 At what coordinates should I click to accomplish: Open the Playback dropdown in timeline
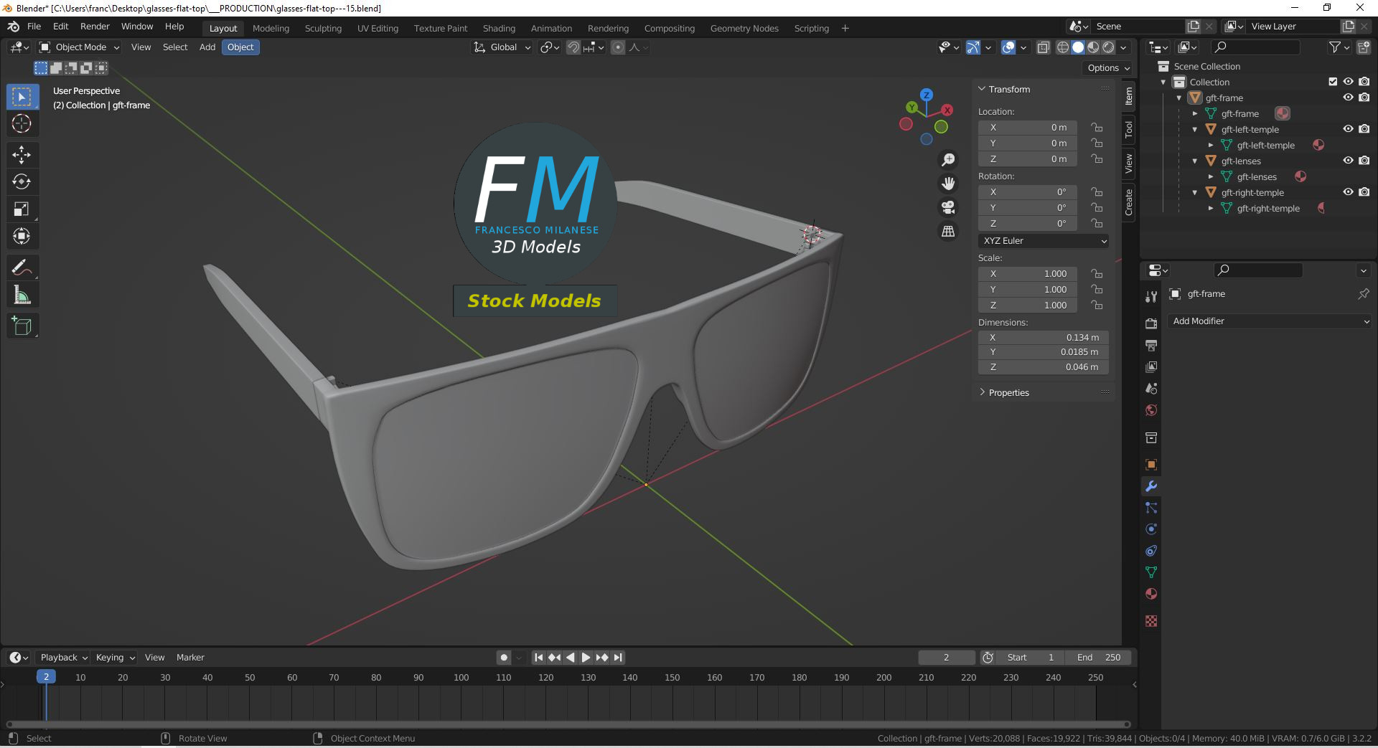click(64, 658)
